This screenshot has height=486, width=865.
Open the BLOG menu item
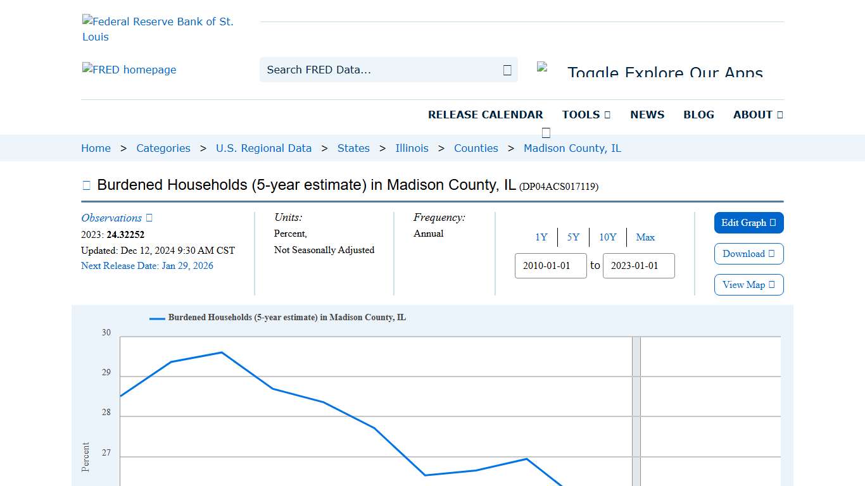[x=698, y=115]
